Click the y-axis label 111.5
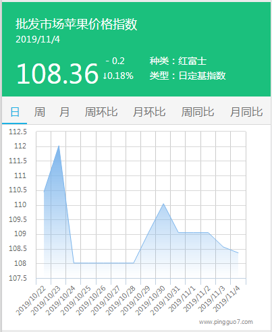This screenshot has height=332, width=272. click(x=18, y=161)
